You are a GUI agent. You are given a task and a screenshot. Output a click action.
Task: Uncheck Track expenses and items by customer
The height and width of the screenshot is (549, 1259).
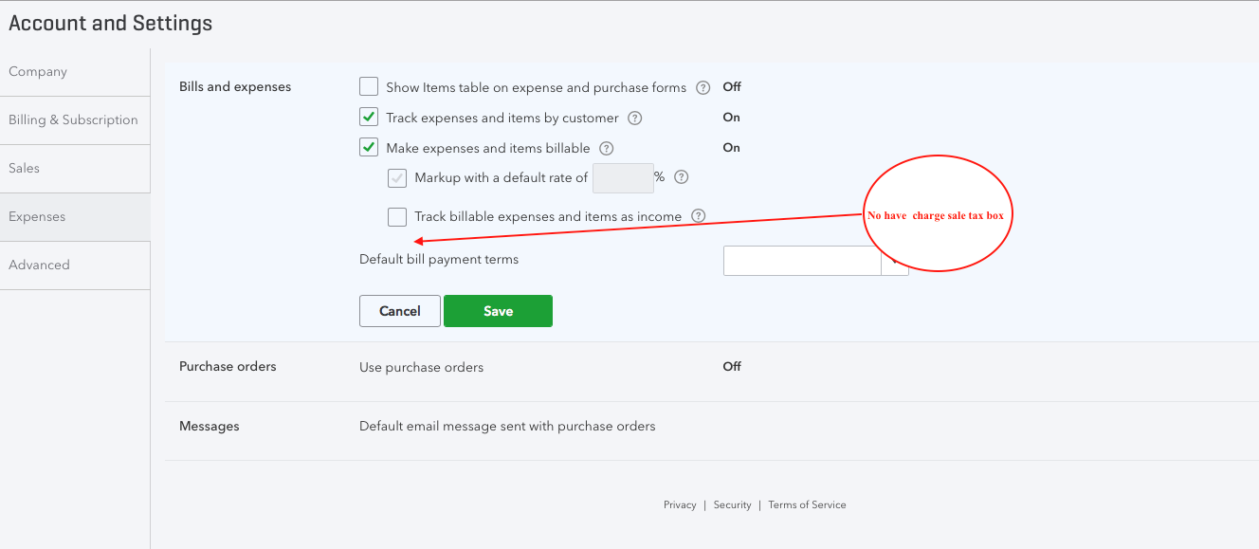point(368,117)
